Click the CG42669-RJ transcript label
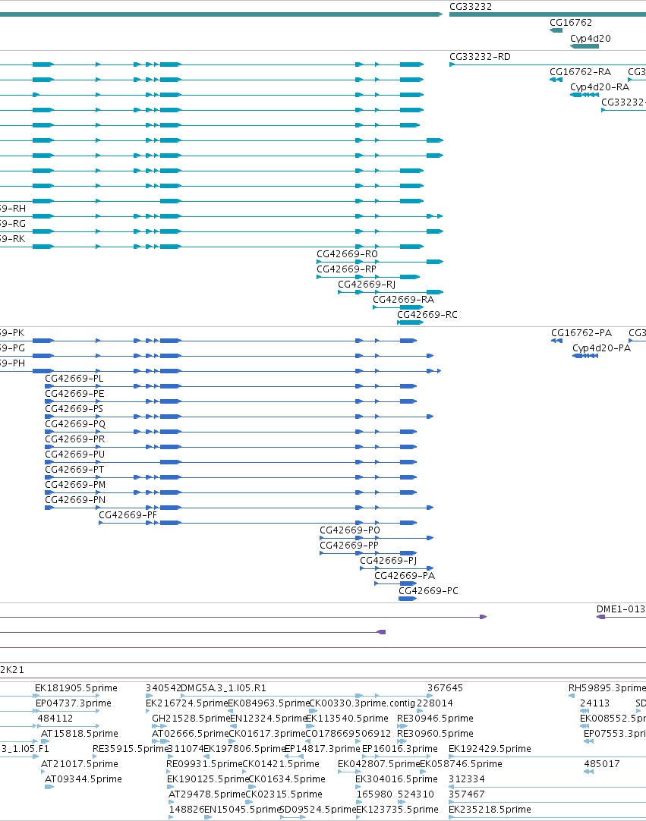 pos(367,285)
